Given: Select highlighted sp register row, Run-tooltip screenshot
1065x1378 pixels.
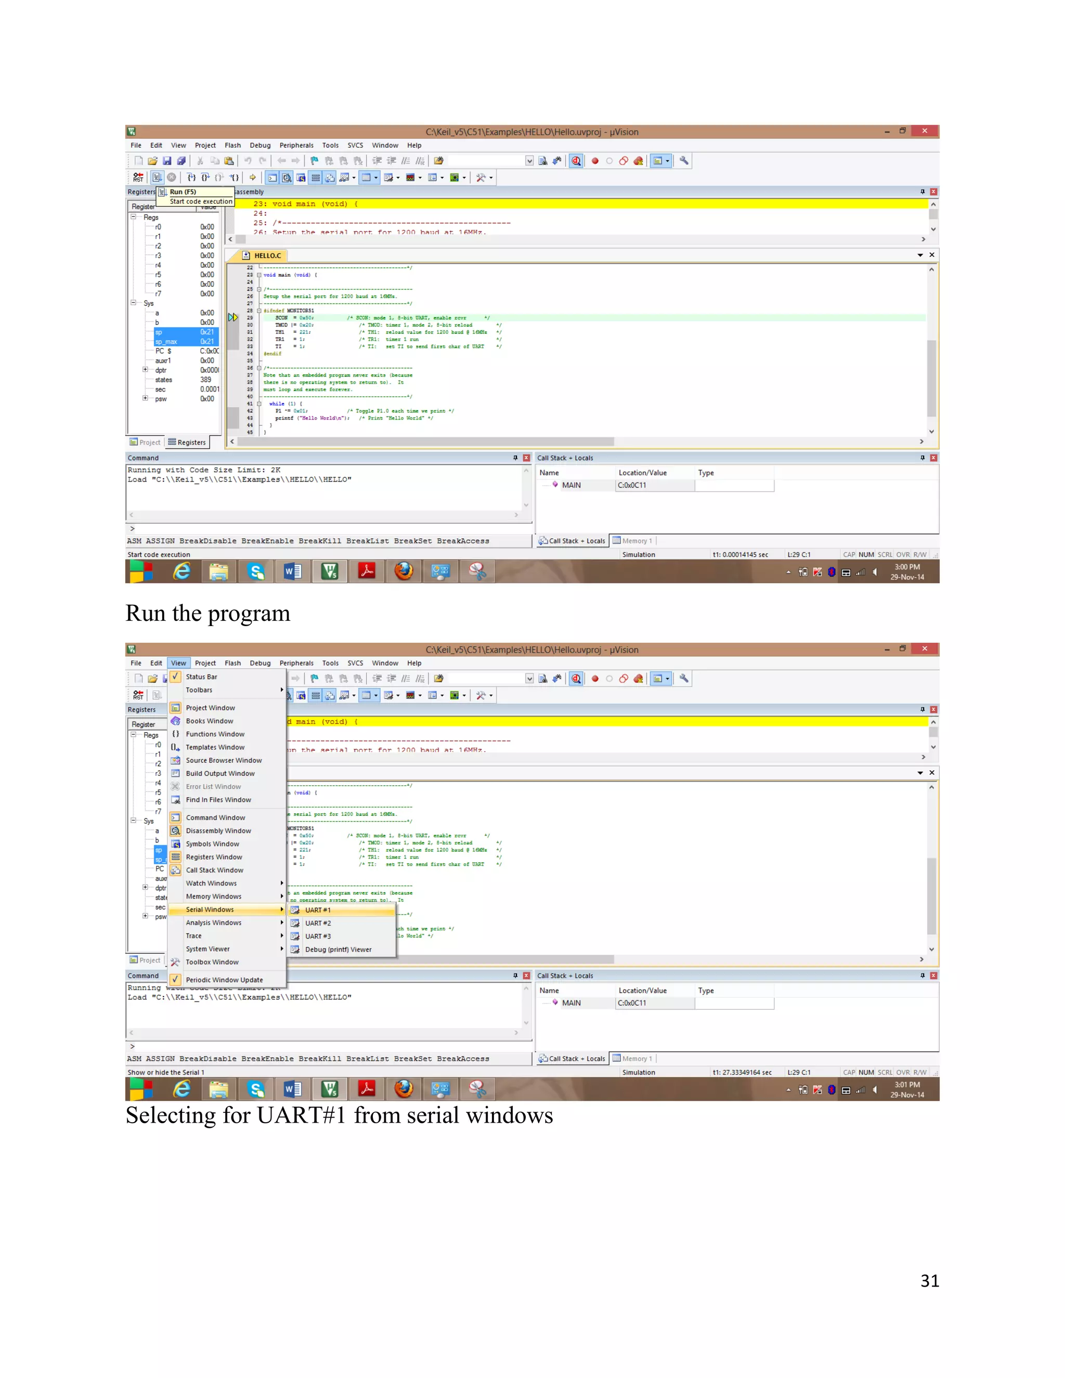Looking at the screenshot, I should tap(186, 332).
